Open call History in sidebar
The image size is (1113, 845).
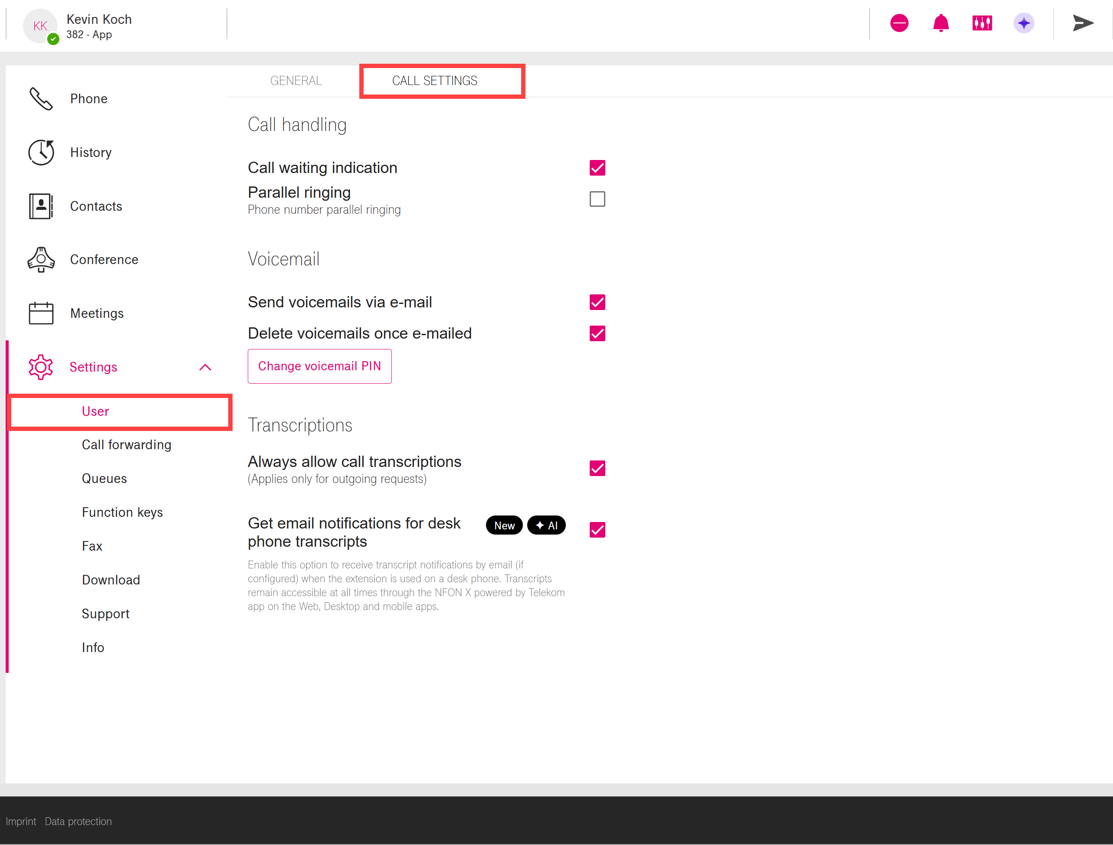point(91,153)
